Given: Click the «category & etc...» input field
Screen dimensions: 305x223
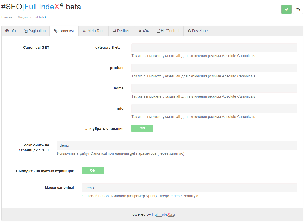Looking at the screenshot, I should [214, 48].
